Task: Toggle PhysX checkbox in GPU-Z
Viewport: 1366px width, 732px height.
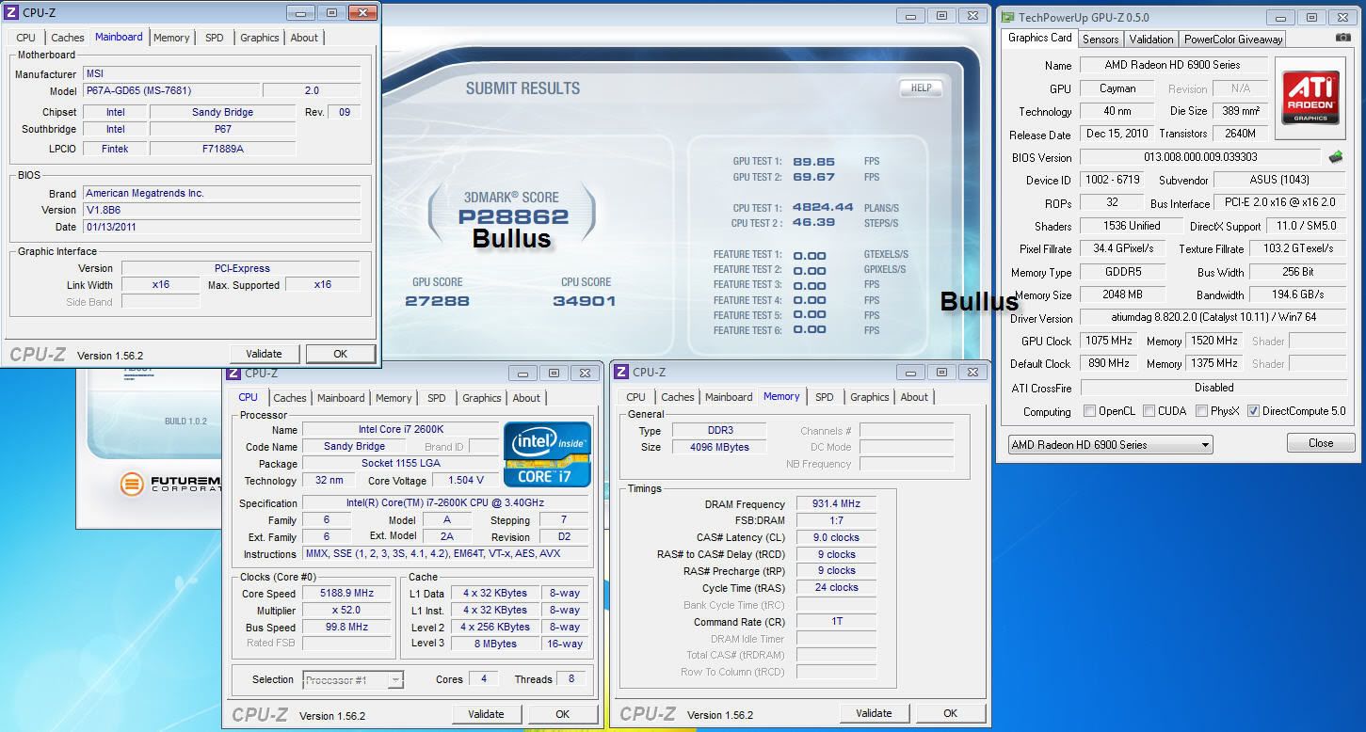Action: click(1201, 411)
